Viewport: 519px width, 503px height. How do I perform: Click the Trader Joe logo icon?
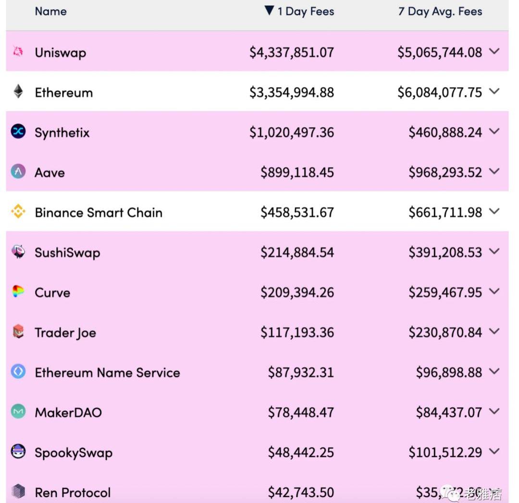pyautogui.click(x=18, y=331)
